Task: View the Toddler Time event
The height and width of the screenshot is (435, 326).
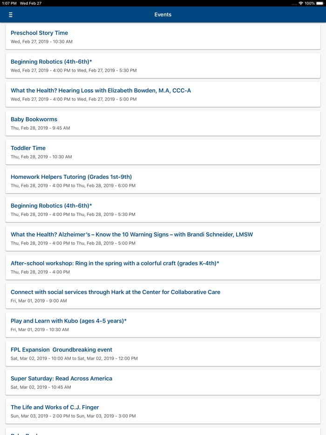Action: pos(163,152)
